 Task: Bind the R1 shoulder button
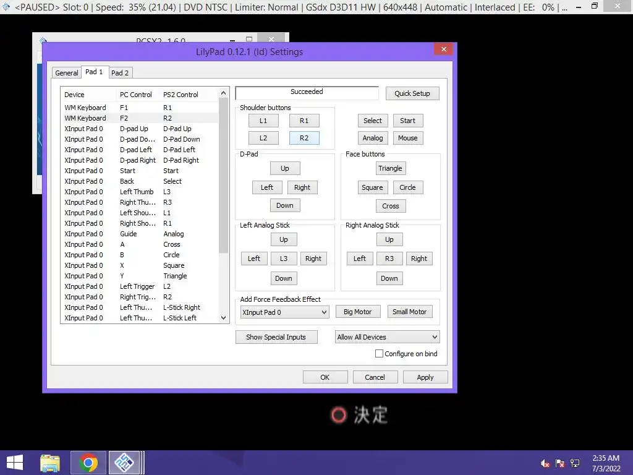tap(304, 121)
